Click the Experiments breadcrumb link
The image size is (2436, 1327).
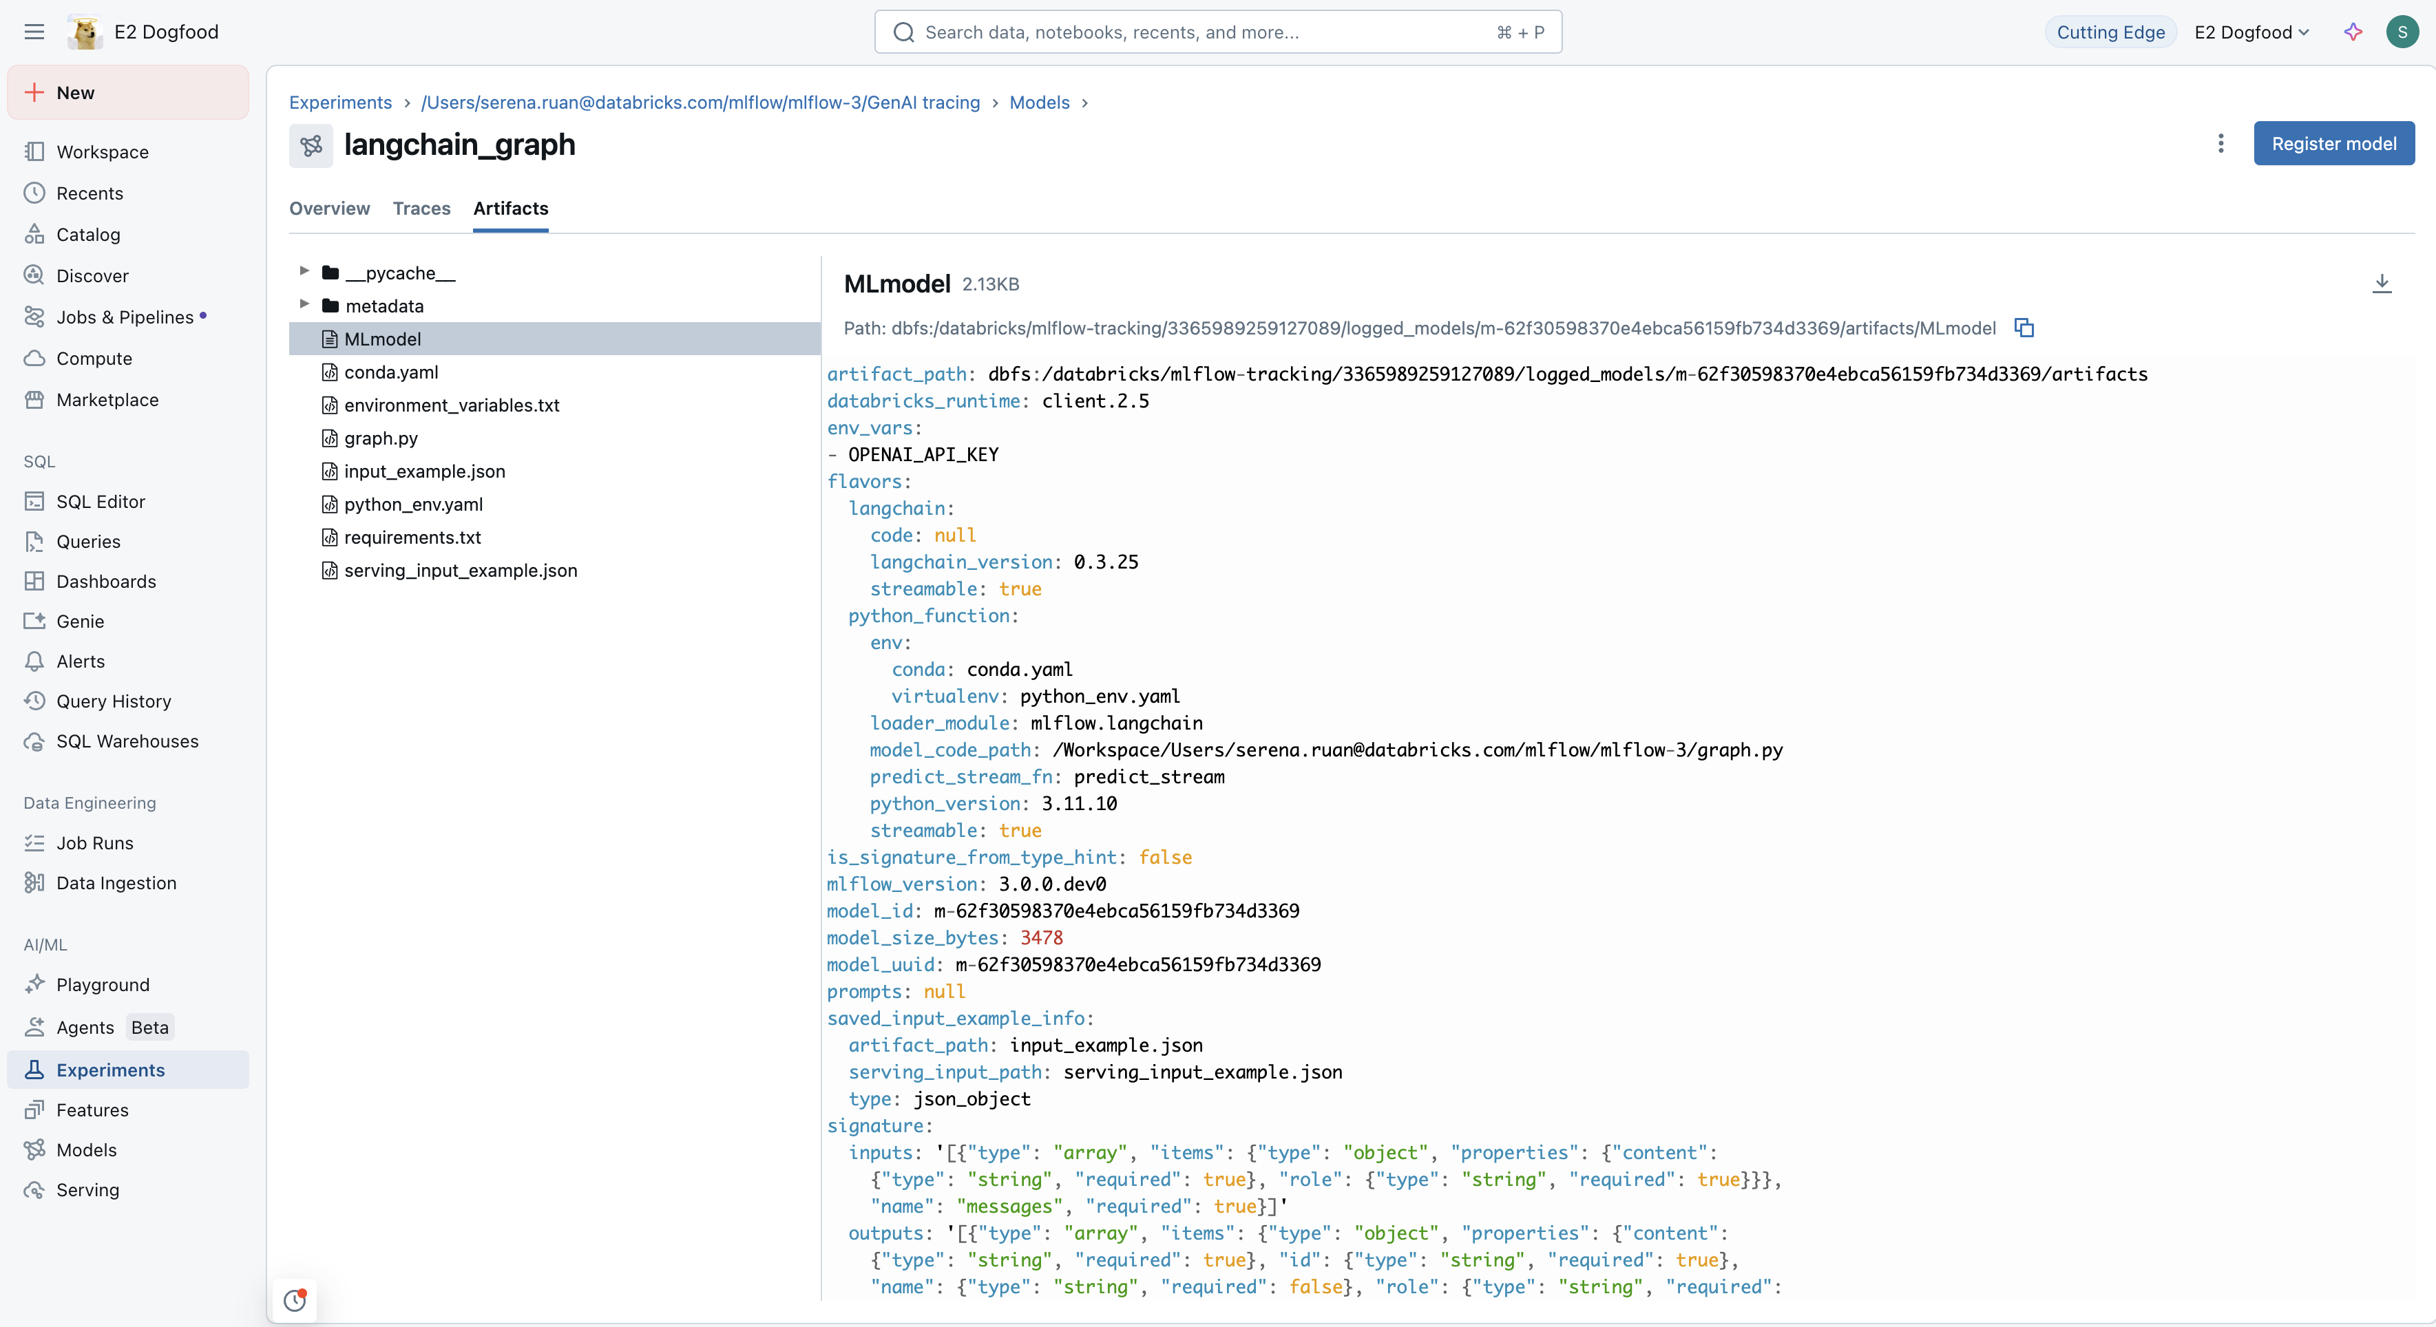coord(340,102)
